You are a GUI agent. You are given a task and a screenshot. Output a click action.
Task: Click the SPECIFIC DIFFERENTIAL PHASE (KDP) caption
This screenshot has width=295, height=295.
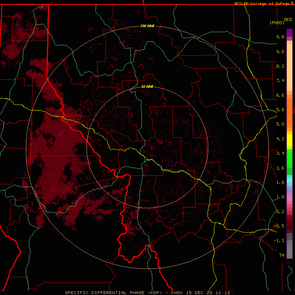pyautogui.click(x=113, y=293)
